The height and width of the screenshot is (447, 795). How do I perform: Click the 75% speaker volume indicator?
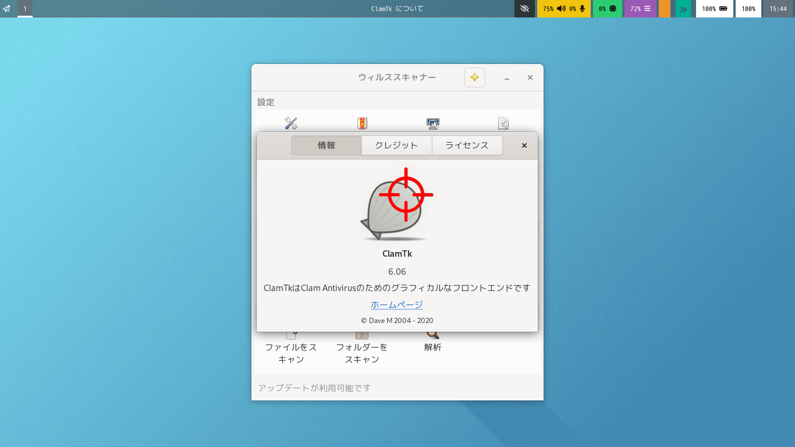click(554, 9)
